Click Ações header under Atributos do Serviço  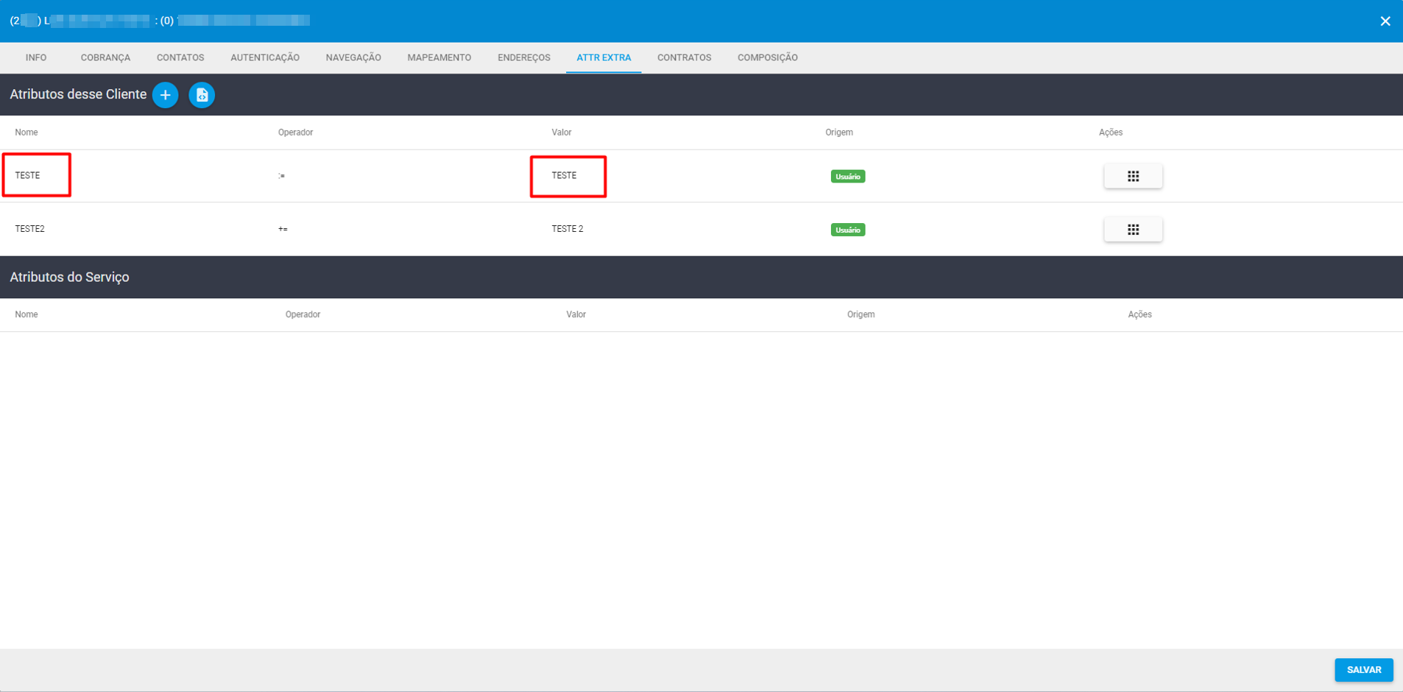(1140, 314)
